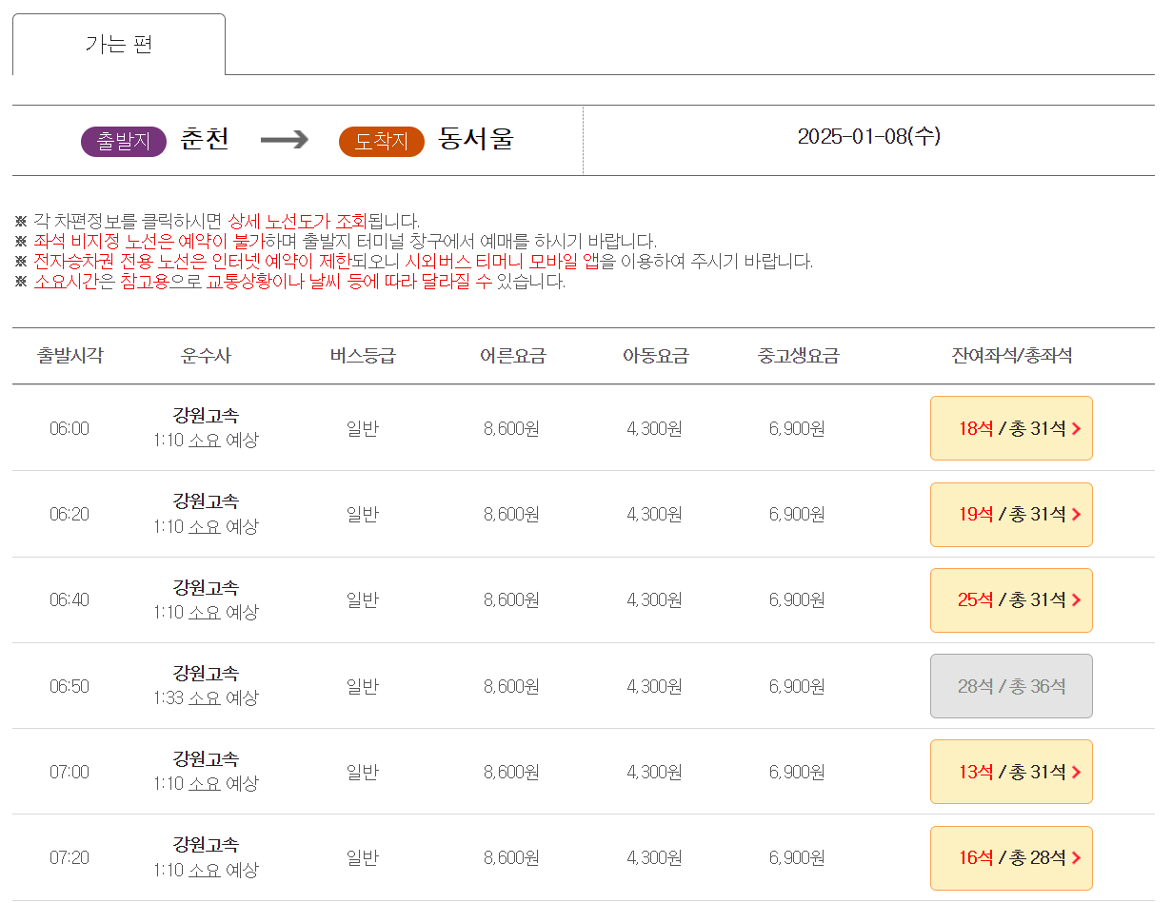Book the 06:20 bus with 19 seats left
The image size is (1172, 903).
click(x=1011, y=515)
